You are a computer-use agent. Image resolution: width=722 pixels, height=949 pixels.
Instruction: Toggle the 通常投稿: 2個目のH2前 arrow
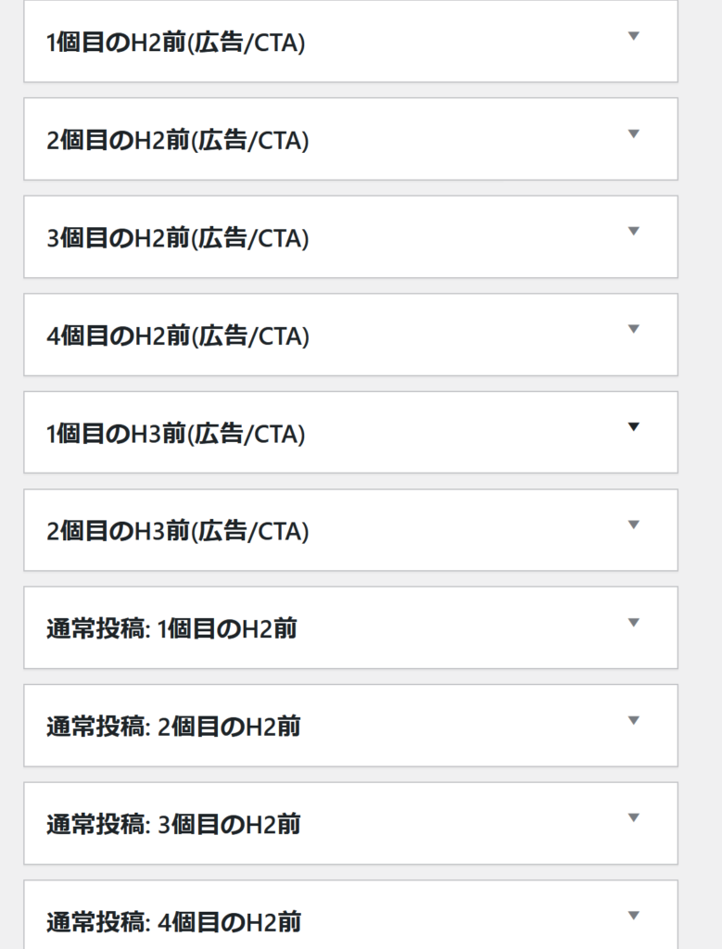[634, 720]
